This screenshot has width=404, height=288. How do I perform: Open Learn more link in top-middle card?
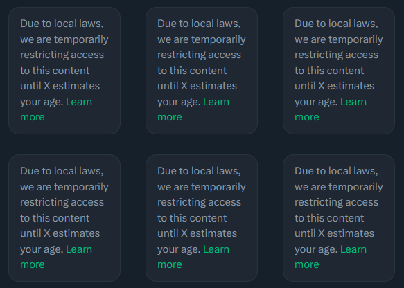click(x=216, y=102)
